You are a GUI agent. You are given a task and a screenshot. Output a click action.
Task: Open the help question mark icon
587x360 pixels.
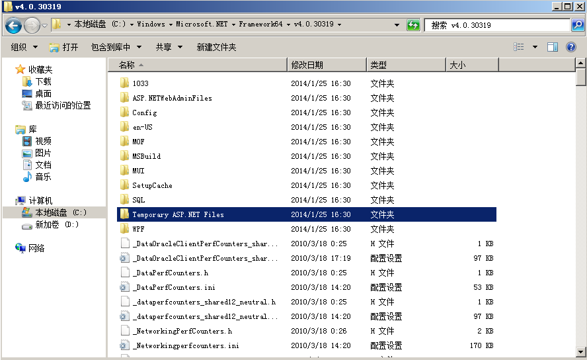point(571,47)
